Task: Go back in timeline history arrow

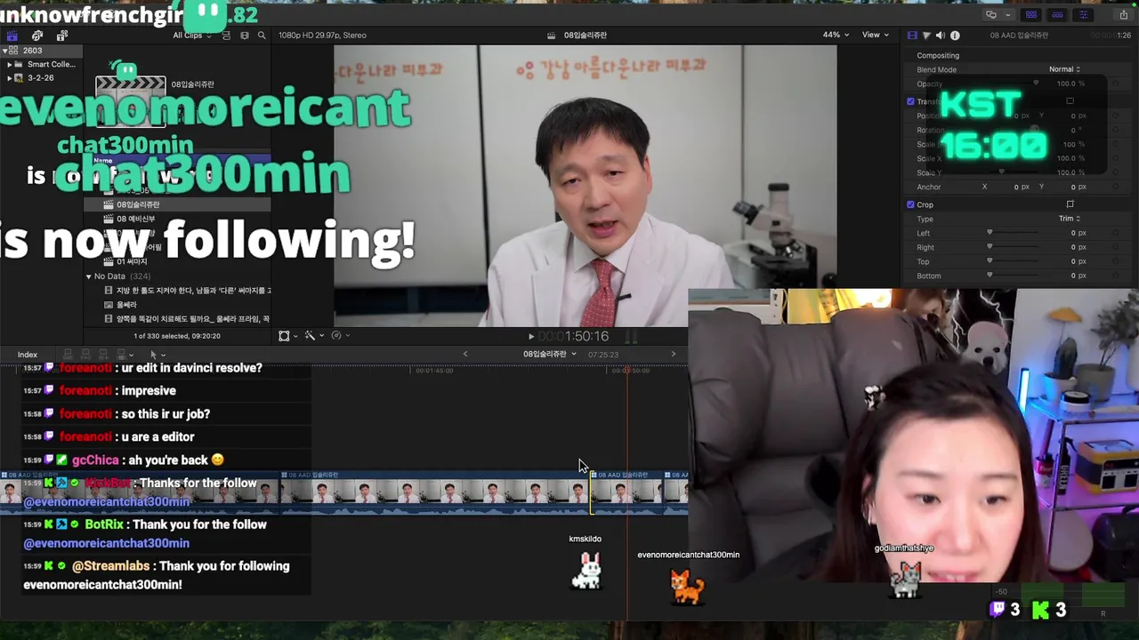Action: point(464,355)
